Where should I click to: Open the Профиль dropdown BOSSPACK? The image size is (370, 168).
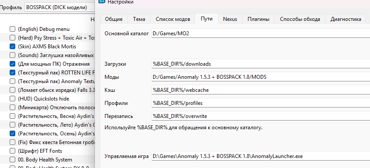coord(59,7)
